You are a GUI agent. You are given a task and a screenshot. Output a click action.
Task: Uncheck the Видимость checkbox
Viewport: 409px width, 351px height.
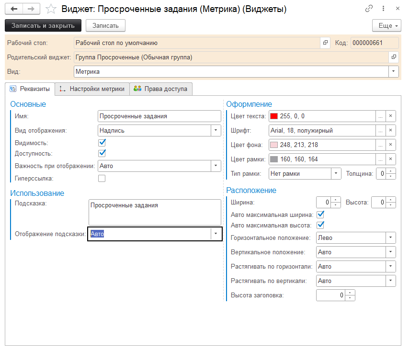point(102,142)
